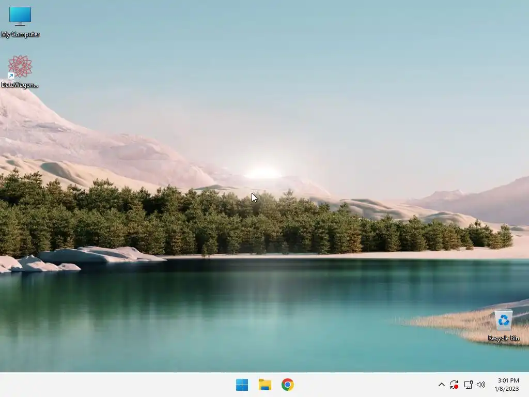Open the Windows Start menu
The height and width of the screenshot is (397, 529).
(x=242, y=385)
